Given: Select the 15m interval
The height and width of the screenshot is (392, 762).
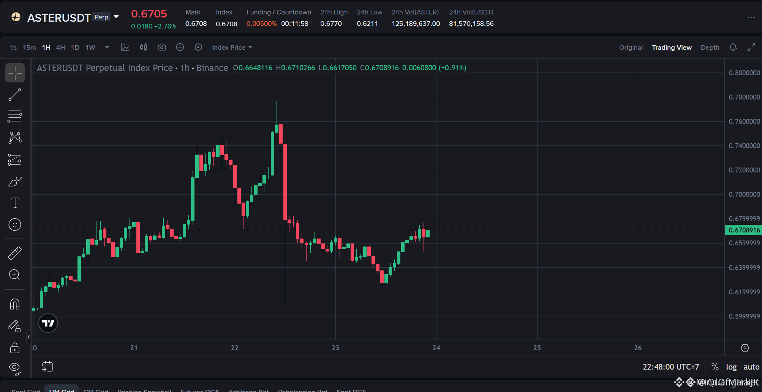Looking at the screenshot, I should 29,47.
